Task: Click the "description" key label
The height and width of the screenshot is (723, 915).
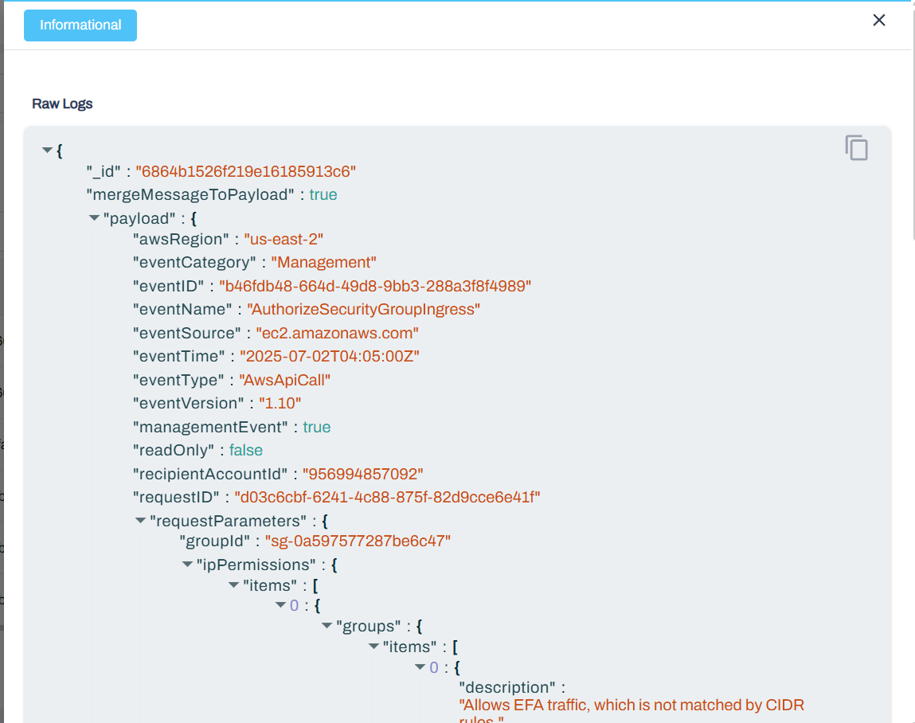Action: (x=507, y=687)
